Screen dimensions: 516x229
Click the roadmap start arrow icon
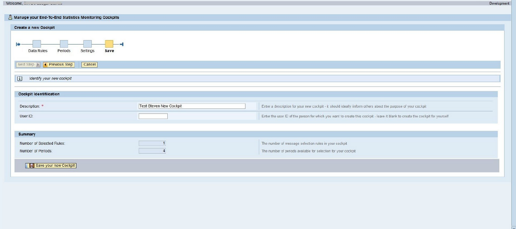click(18, 44)
